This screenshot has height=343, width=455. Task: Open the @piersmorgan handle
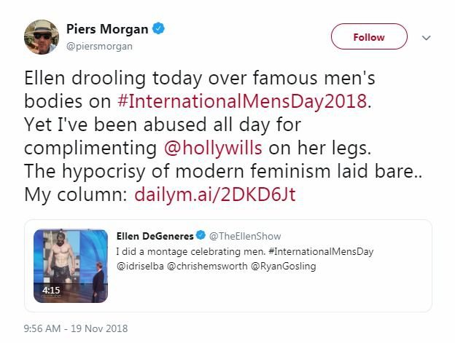click(99, 46)
